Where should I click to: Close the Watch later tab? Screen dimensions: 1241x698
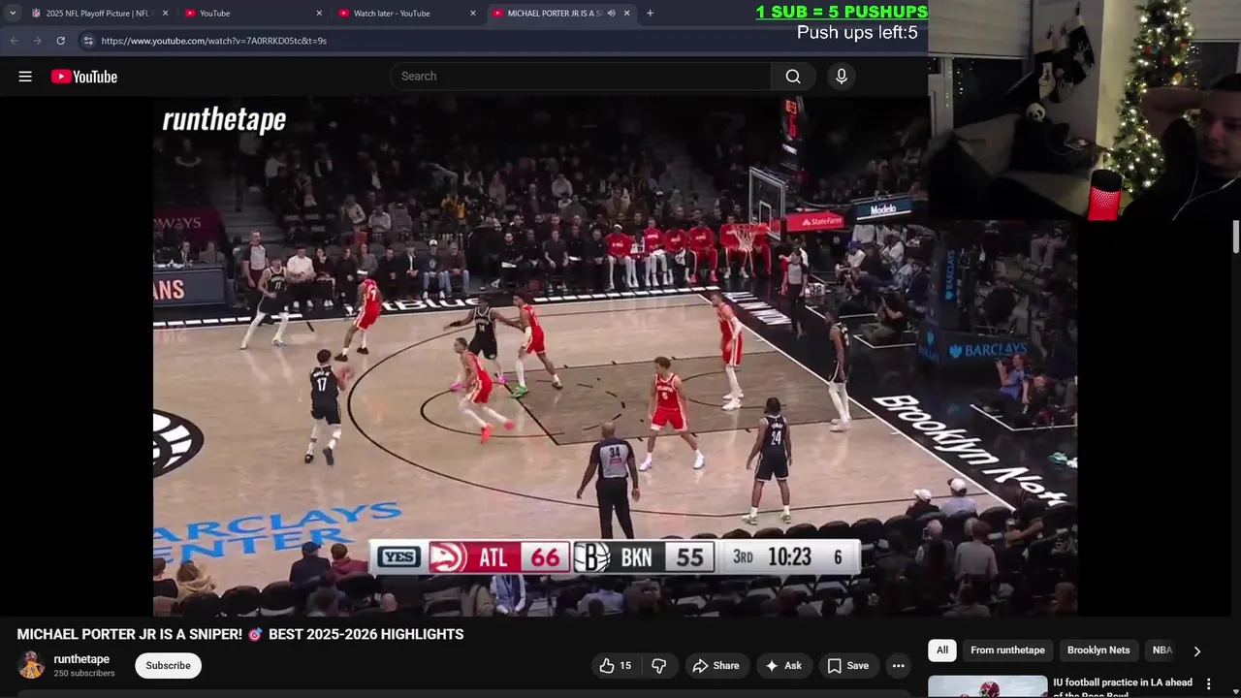(x=473, y=14)
